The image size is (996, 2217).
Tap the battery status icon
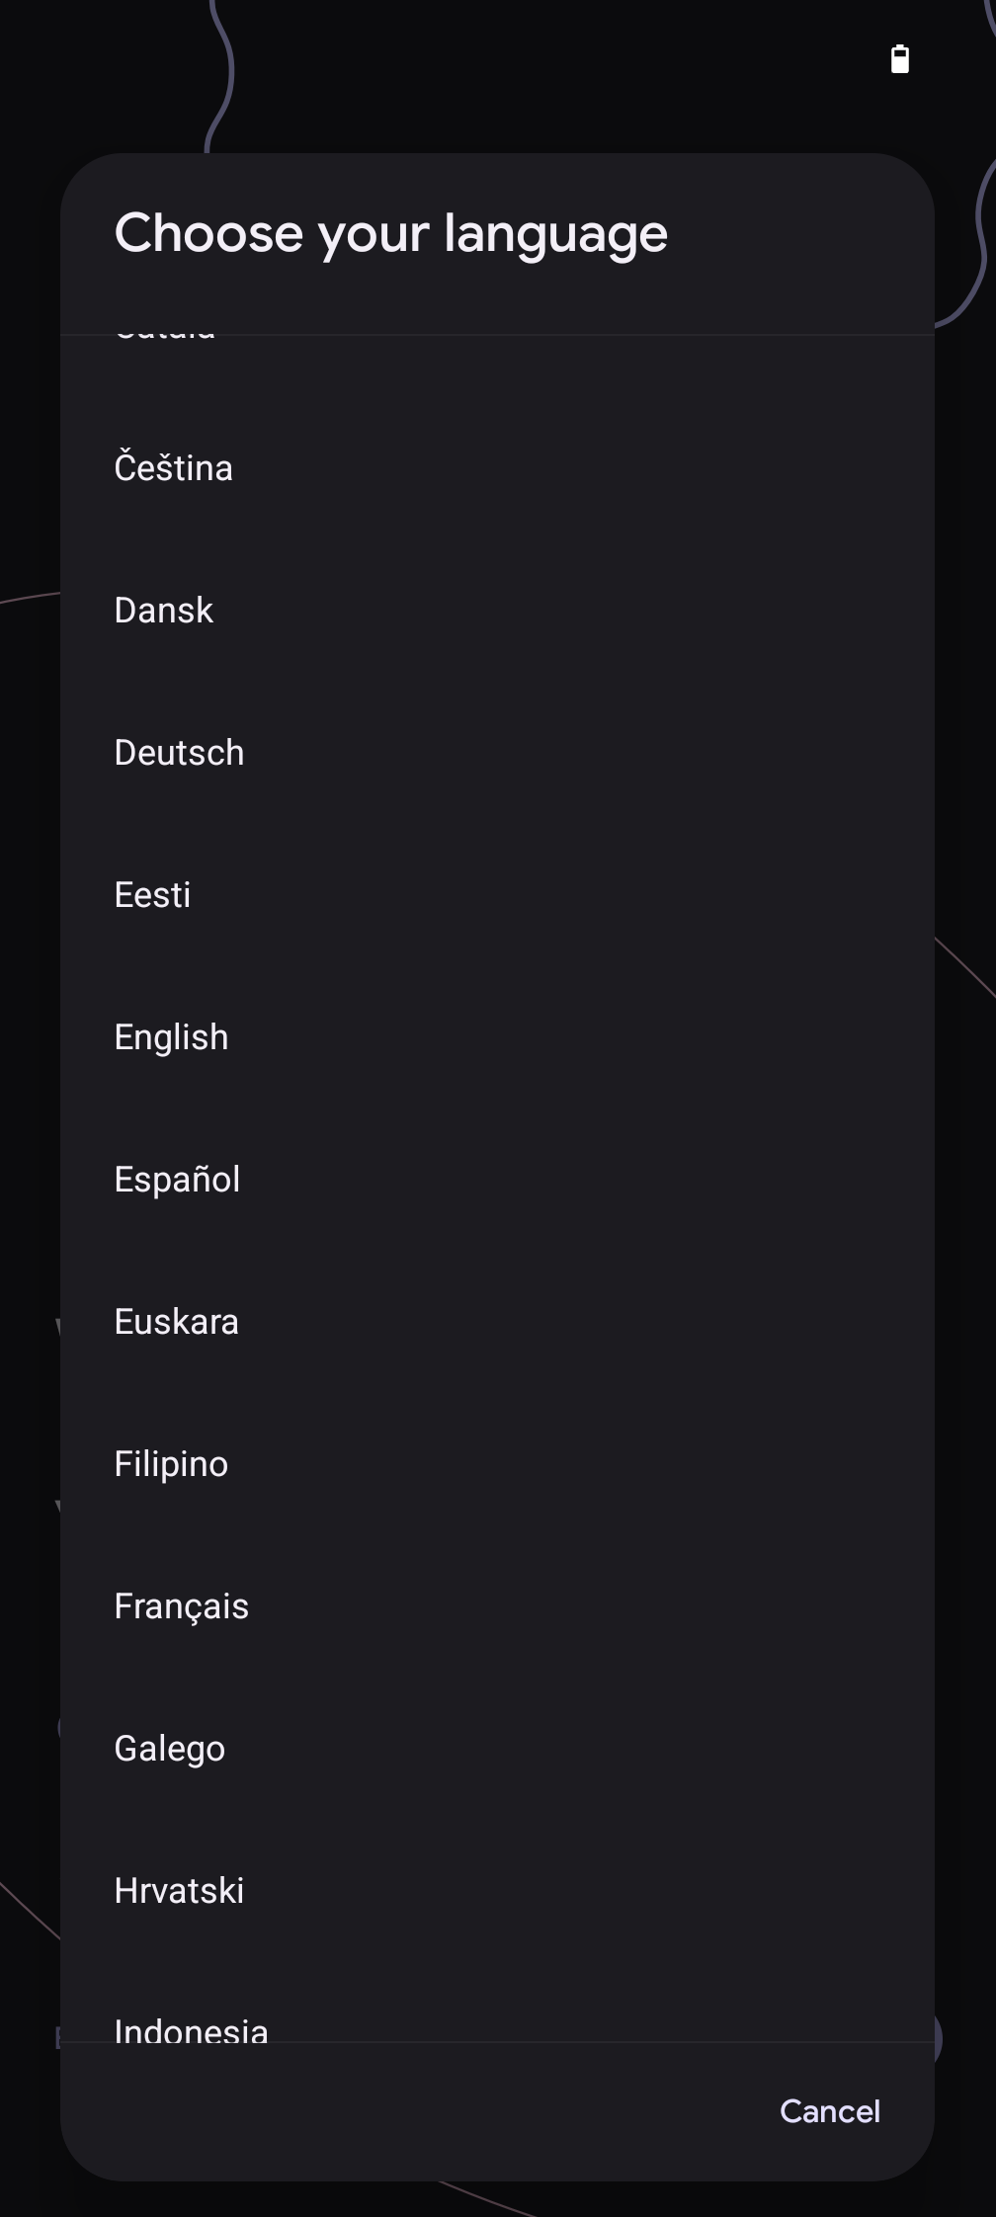tap(899, 59)
